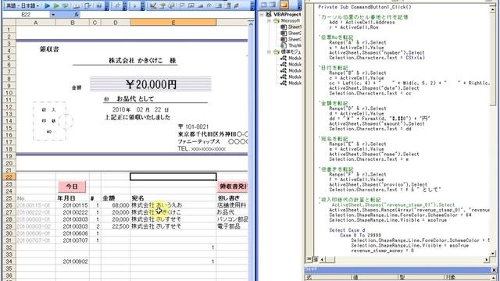Select the Combo Box control tool

227,5
